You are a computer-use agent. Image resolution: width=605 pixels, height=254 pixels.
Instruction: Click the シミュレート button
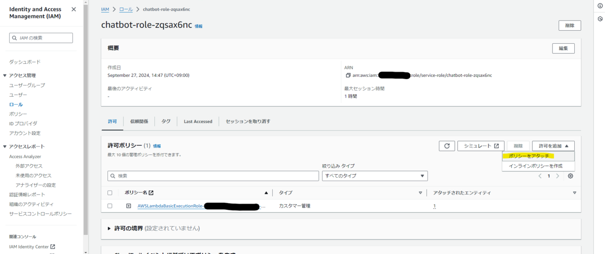(481, 146)
